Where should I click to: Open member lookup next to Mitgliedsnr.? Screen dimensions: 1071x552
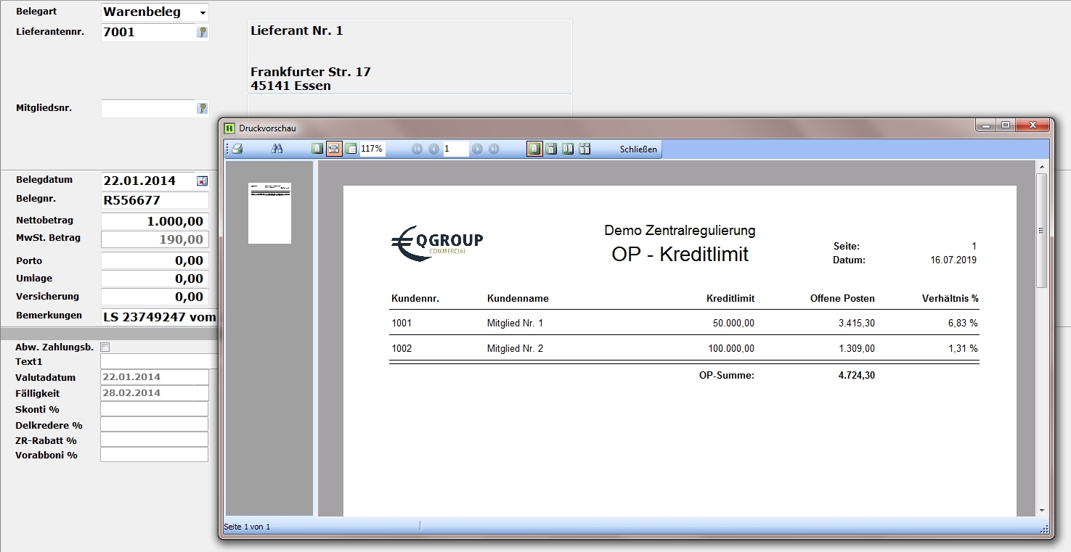click(x=203, y=108)
